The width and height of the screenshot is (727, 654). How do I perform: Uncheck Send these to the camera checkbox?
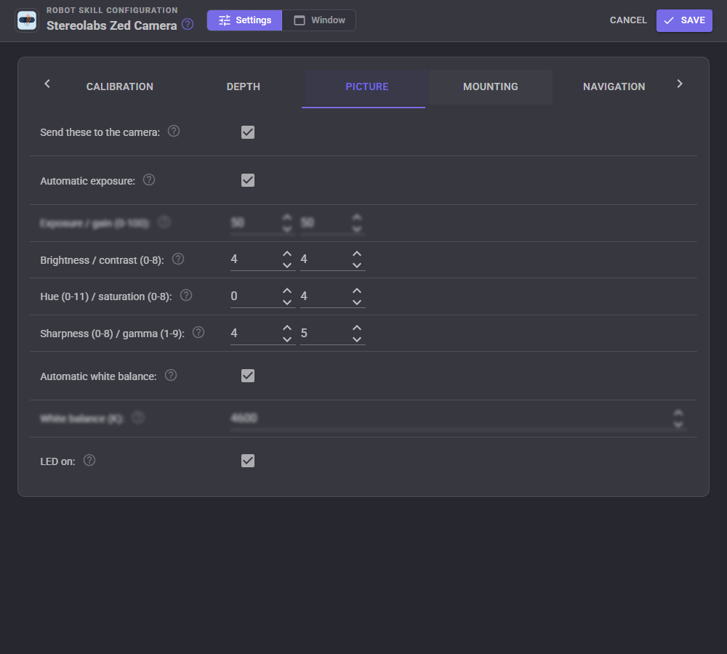click(x=248, y=132)
